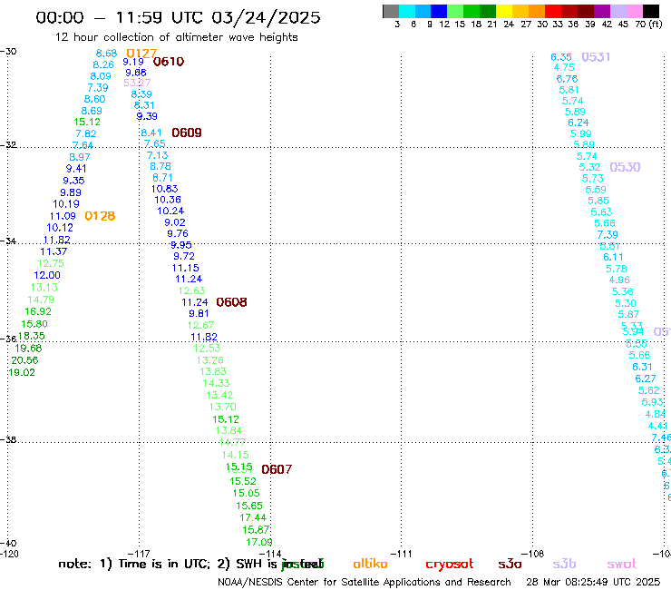671x590 pixels.
Task: Pick the orange 30 ft legend swatch
Action: (x=537, y=11)
